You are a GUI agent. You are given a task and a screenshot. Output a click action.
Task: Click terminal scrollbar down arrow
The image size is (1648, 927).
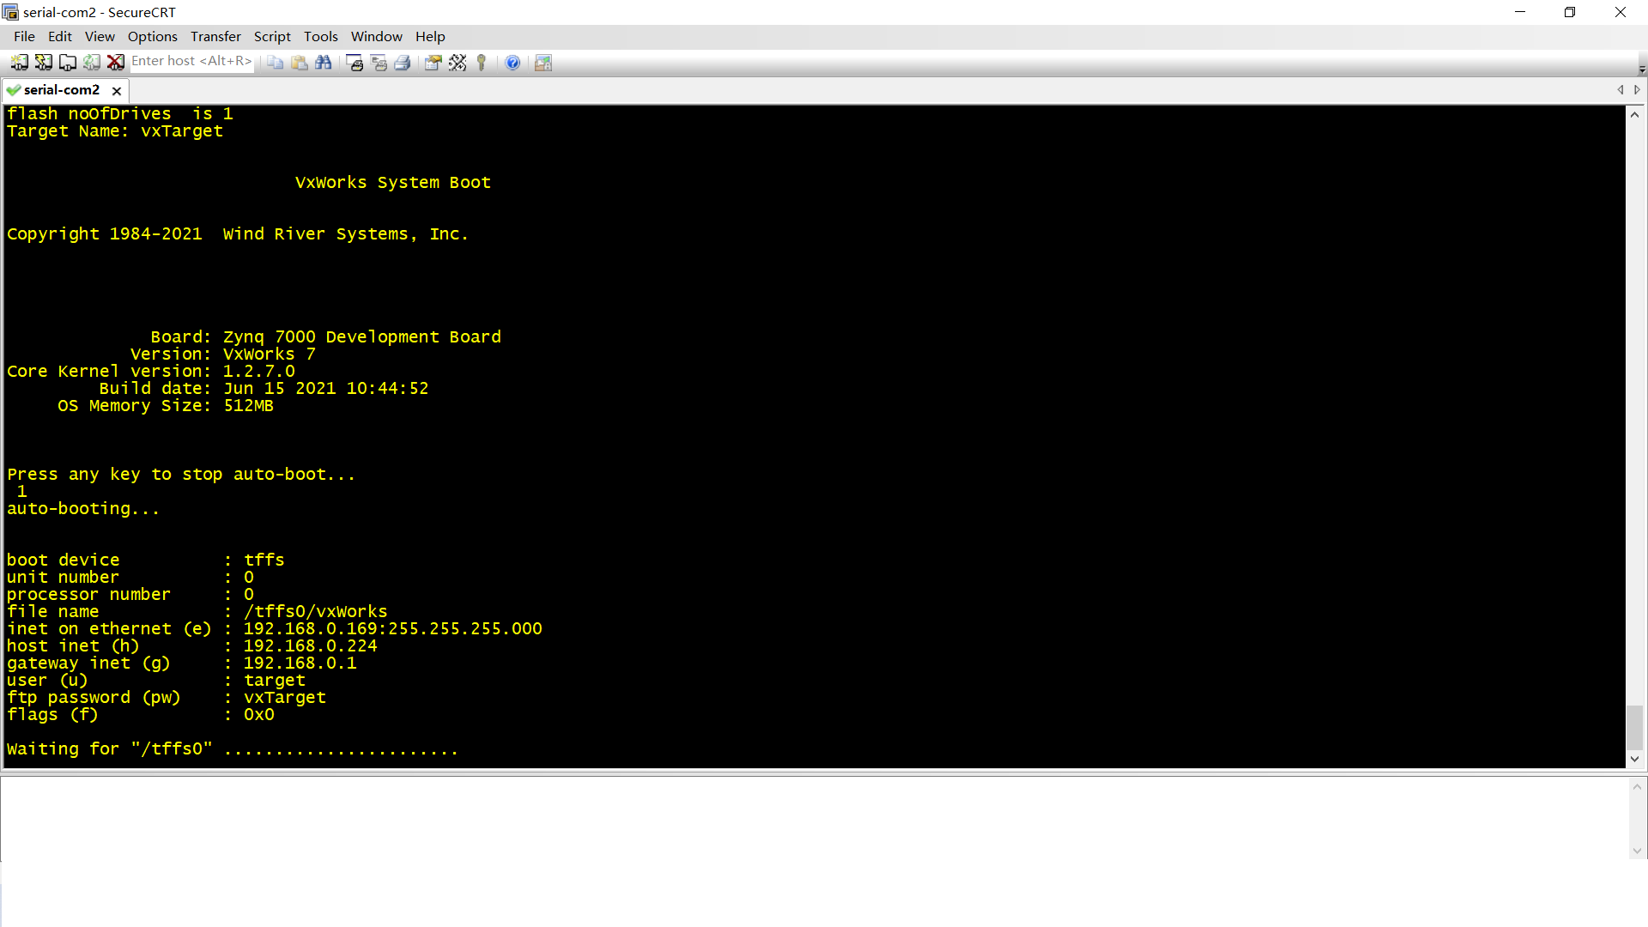coord(1634,759)
